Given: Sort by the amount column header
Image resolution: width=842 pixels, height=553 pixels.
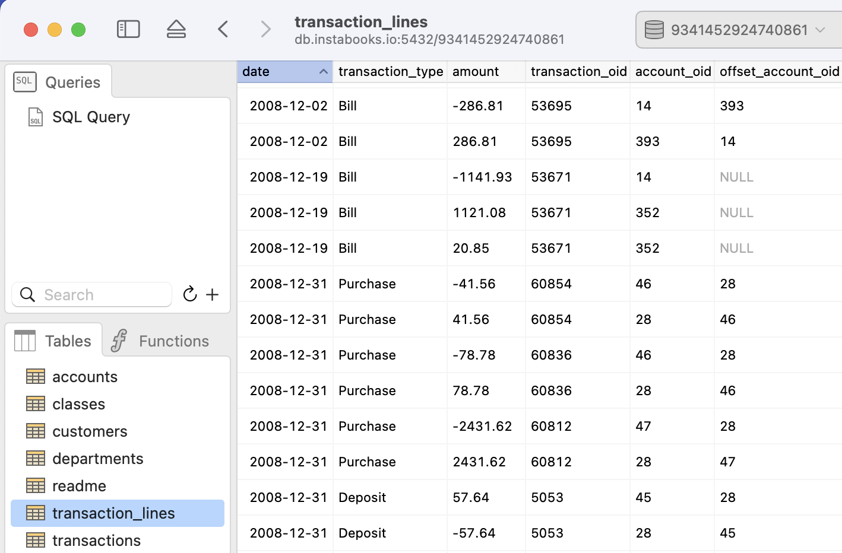Looking at the screenshot, I should 486,71.
